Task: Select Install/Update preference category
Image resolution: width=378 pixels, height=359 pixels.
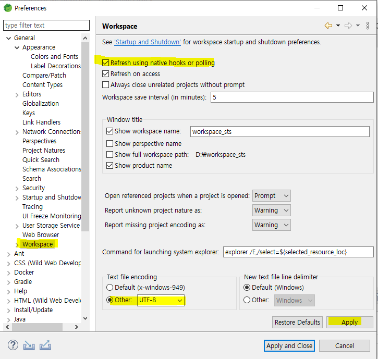Action: click(33, 310)
